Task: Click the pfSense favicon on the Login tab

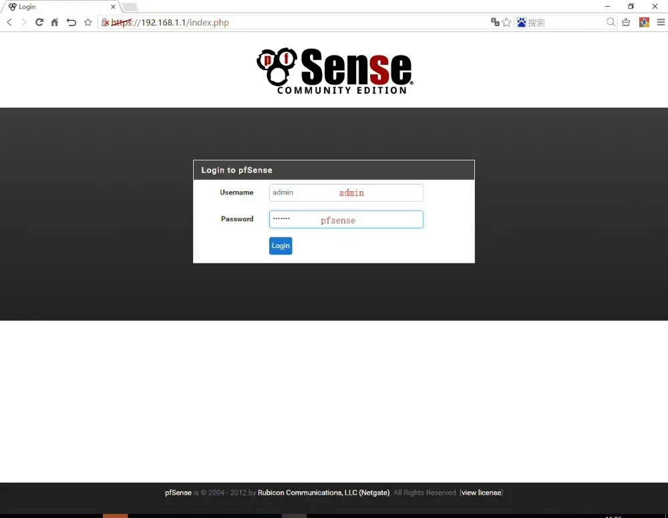Action: coord(12,7)
